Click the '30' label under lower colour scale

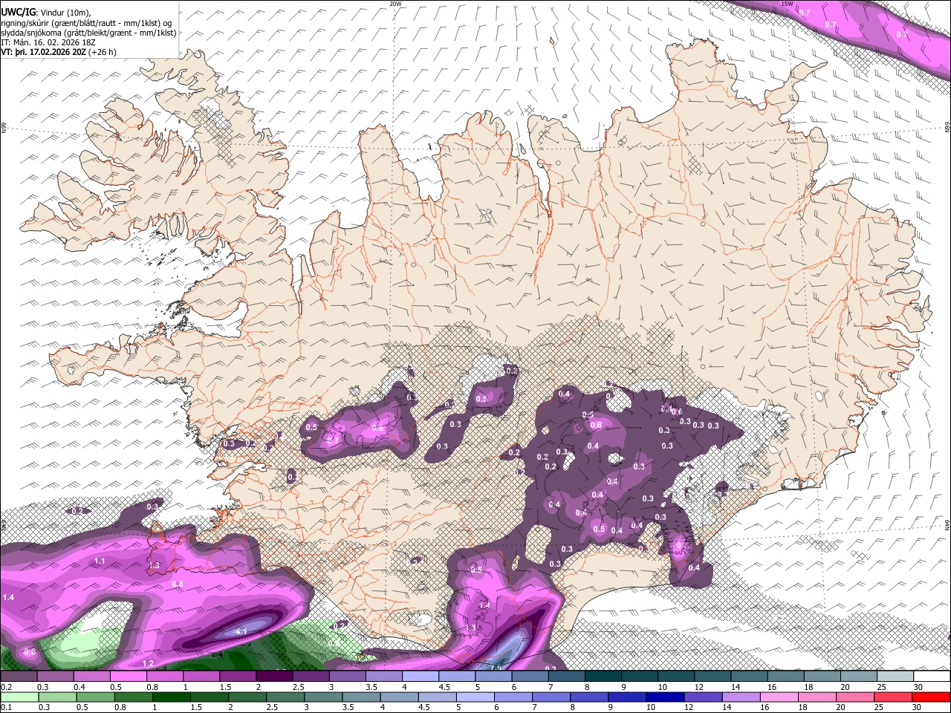918,707
